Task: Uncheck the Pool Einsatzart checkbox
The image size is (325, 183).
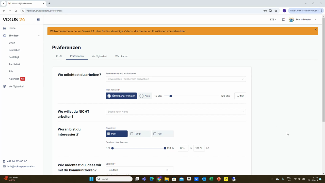Action: click(108, 134)
